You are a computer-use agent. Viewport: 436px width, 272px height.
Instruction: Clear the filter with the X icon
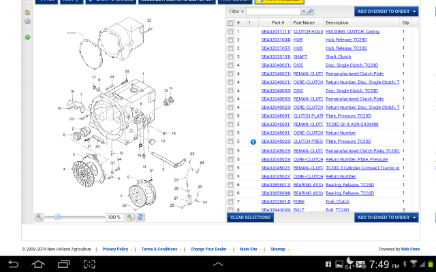tap(304, 11)
